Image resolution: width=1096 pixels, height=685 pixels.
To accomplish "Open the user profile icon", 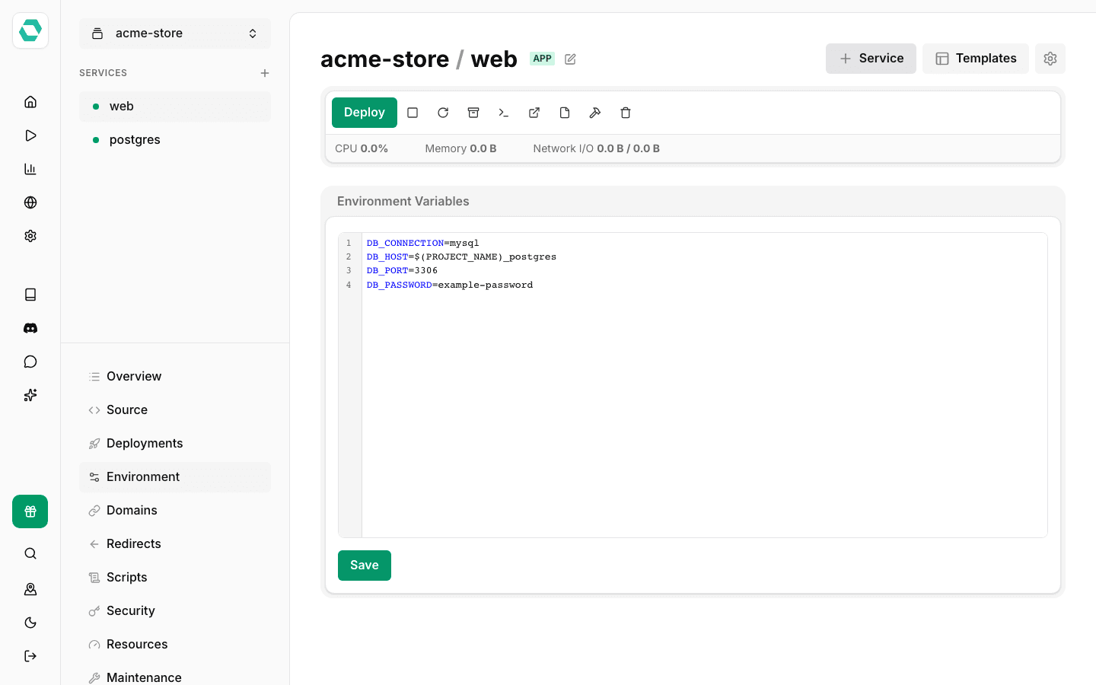I will (30, 589).
